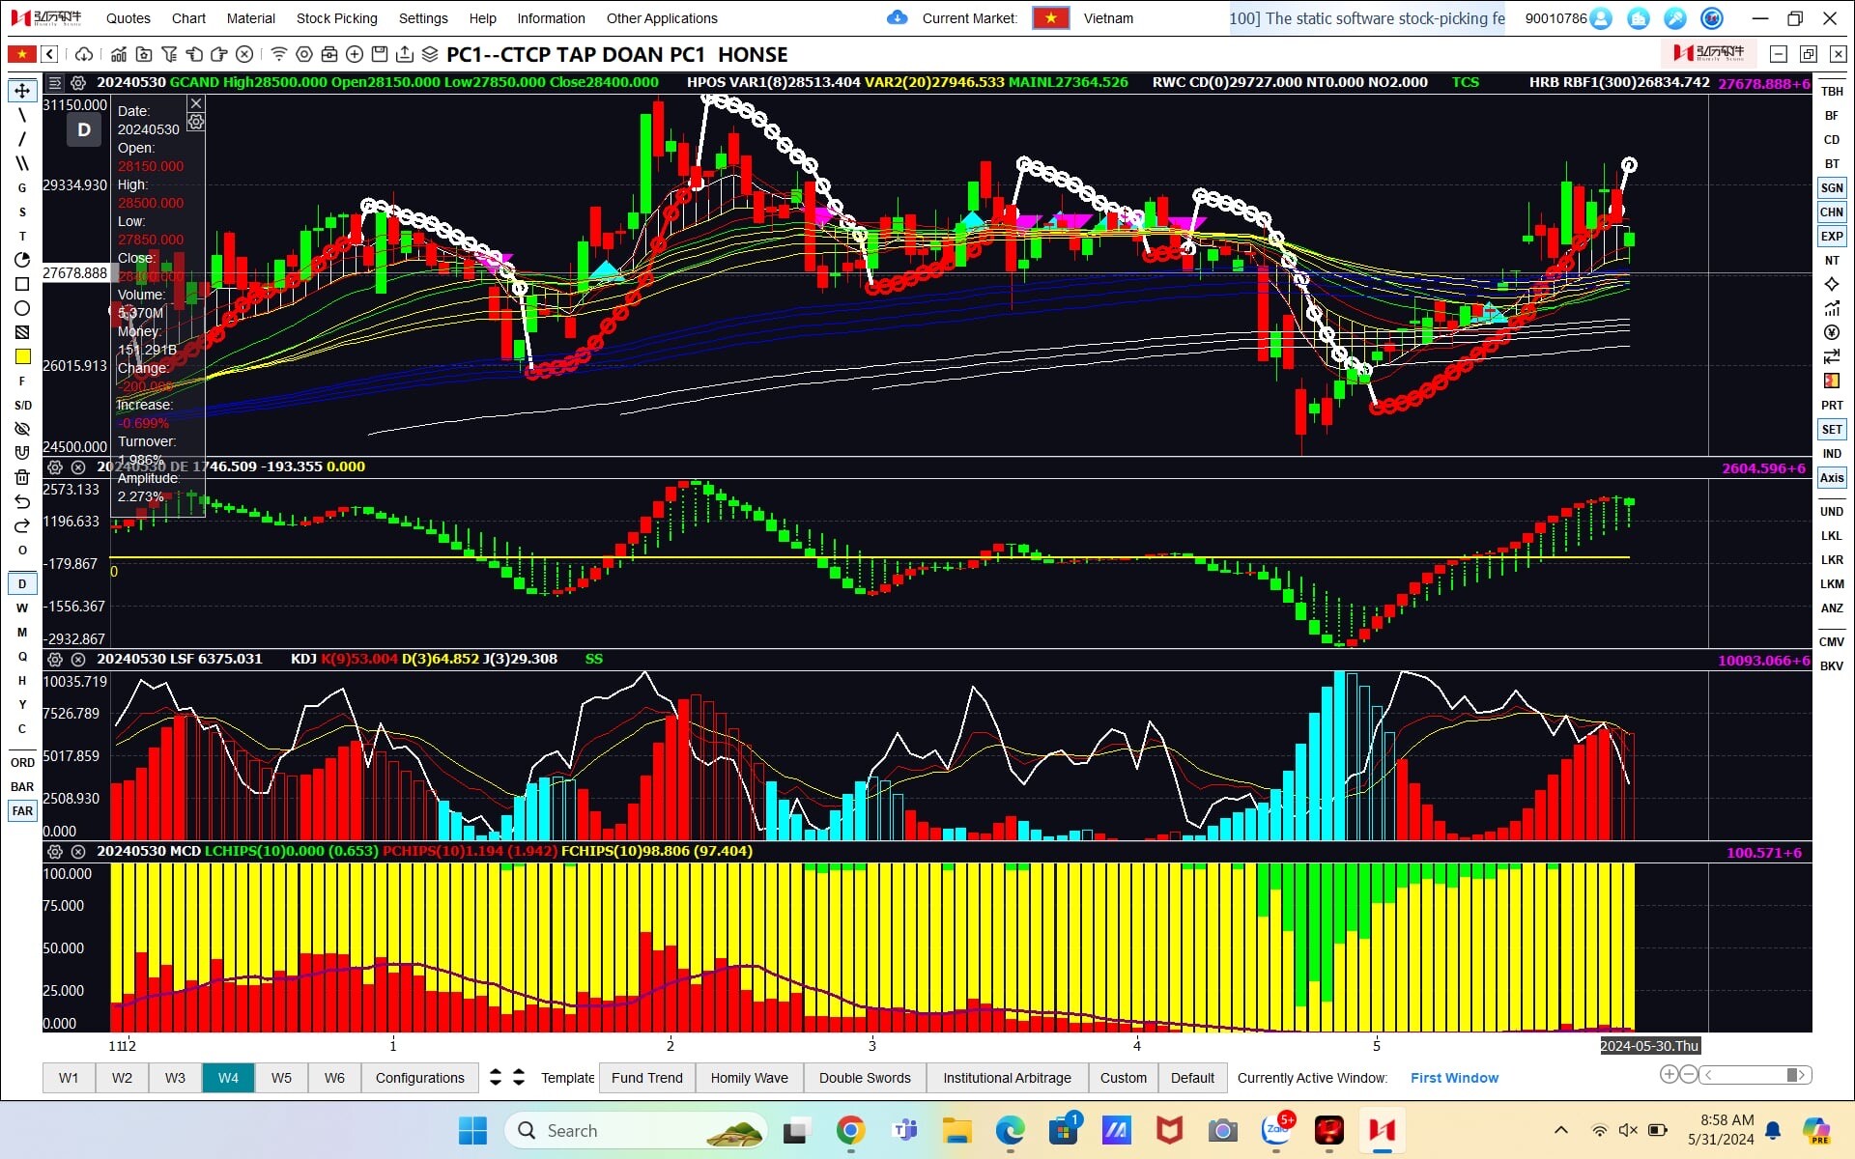Click the export share icon

click(405, 54)
